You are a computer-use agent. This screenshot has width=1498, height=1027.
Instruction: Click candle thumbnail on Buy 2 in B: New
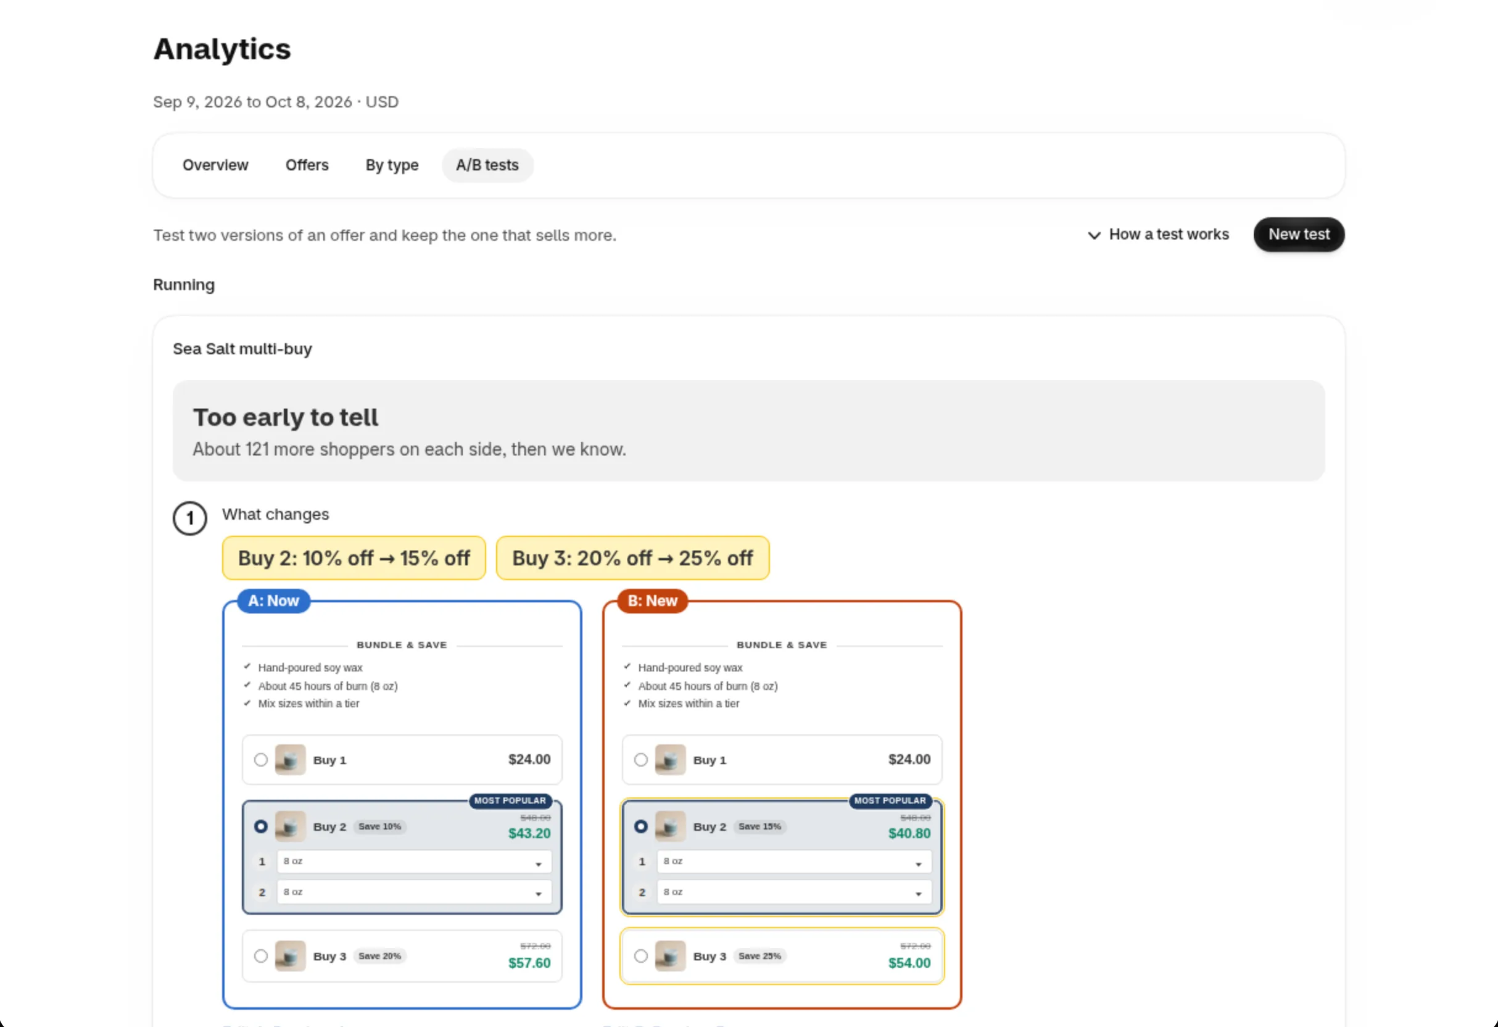[671, 826]
